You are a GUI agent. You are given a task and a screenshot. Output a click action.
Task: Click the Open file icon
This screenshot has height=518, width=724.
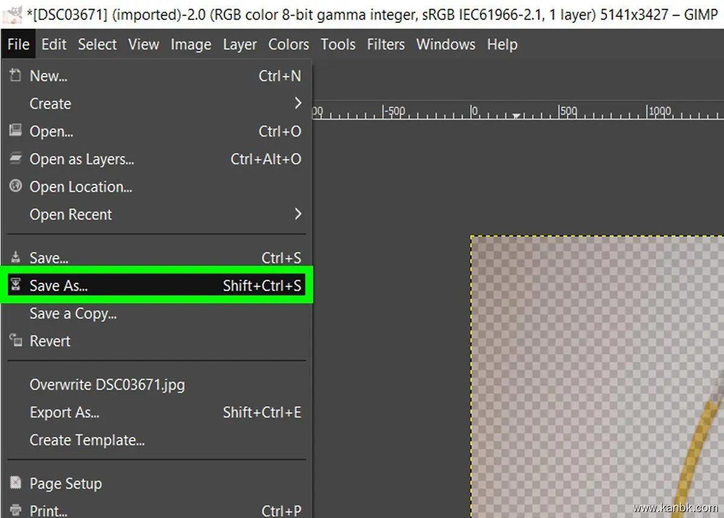(x=16, y=131)
